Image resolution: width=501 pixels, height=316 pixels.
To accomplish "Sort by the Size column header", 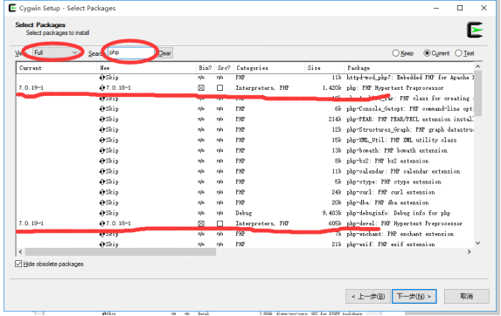I will [324, 68].
